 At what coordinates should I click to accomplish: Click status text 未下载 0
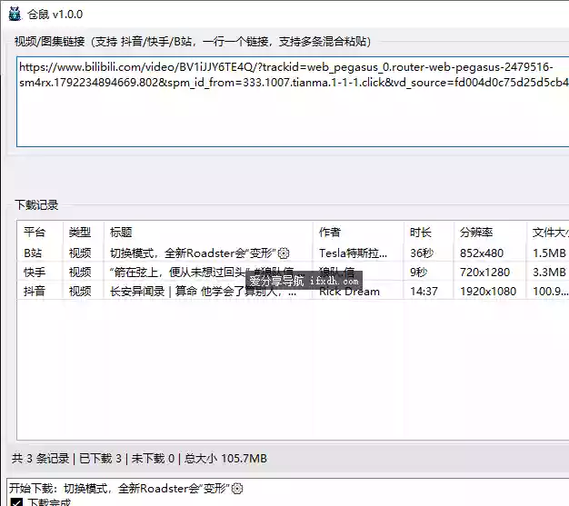click(x=153, y=459)
